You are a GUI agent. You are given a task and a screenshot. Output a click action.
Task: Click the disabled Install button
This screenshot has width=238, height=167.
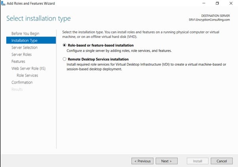[197, 161]
